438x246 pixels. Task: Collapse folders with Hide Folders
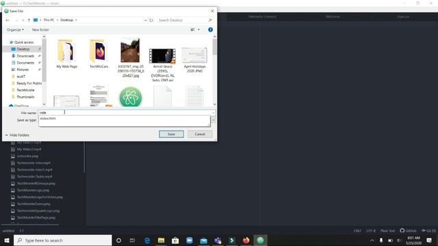coord(17,135)
